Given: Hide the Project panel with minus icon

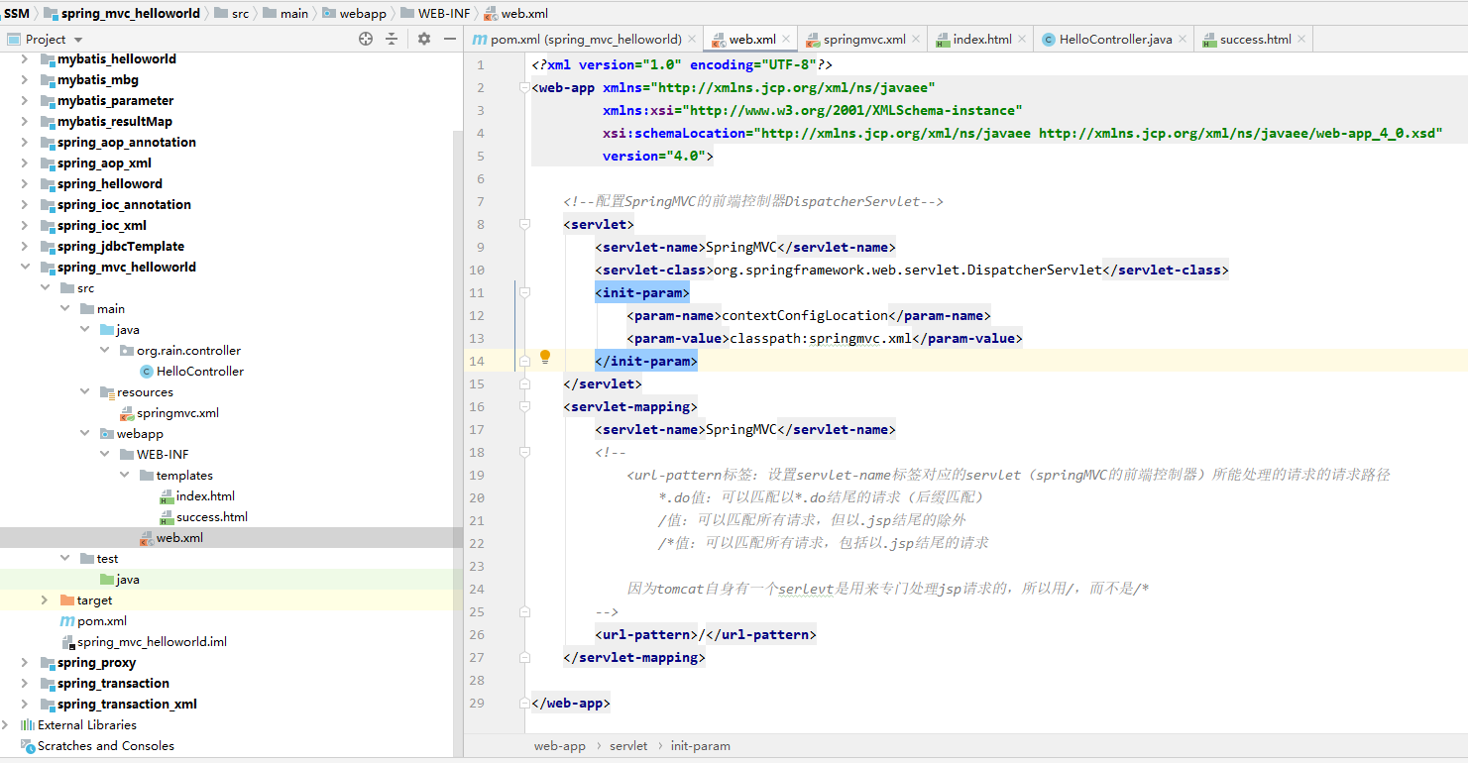Looking at the screenshot, I should (450, 39).
